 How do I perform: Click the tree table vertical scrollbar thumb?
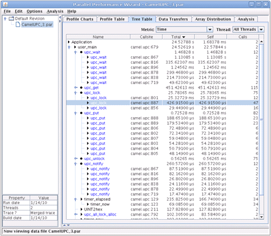[x=261, y=119]
